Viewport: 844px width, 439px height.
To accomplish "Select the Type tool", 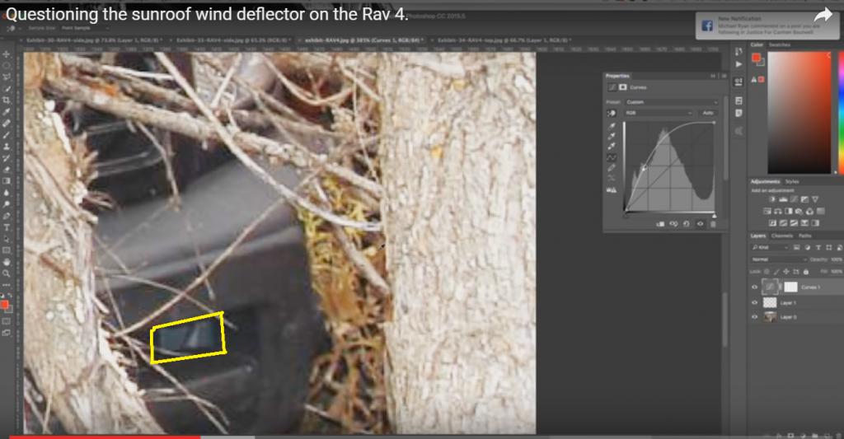I will pyautogui.click(x=7, y=227).
